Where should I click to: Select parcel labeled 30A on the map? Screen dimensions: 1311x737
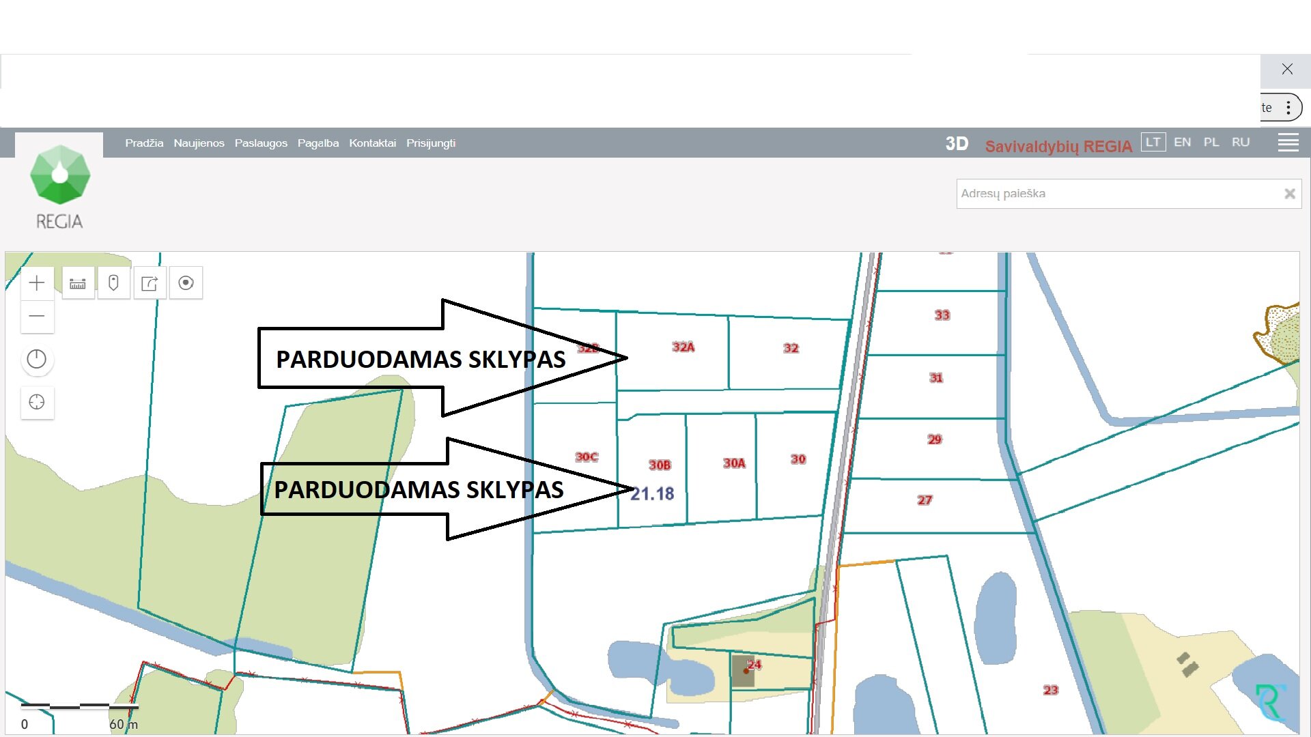734,463
